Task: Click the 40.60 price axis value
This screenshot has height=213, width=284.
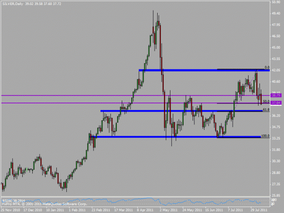Action: click(x=276, y=82)
